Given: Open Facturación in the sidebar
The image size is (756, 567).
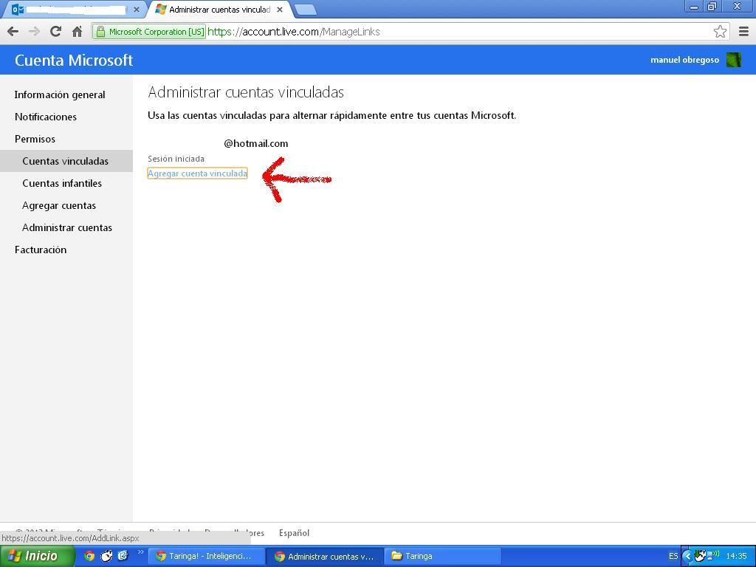Looking at the screenshot, I should pyautogui.click(x=41, y=250).
